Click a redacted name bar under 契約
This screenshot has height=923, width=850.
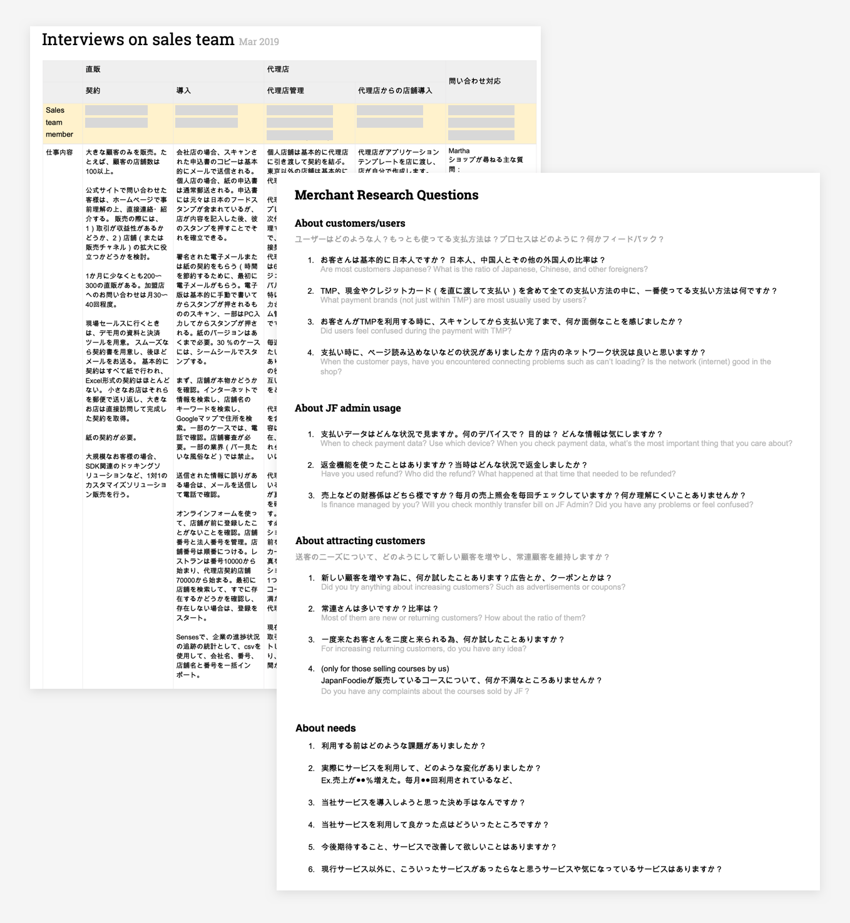tap(118, 110)
